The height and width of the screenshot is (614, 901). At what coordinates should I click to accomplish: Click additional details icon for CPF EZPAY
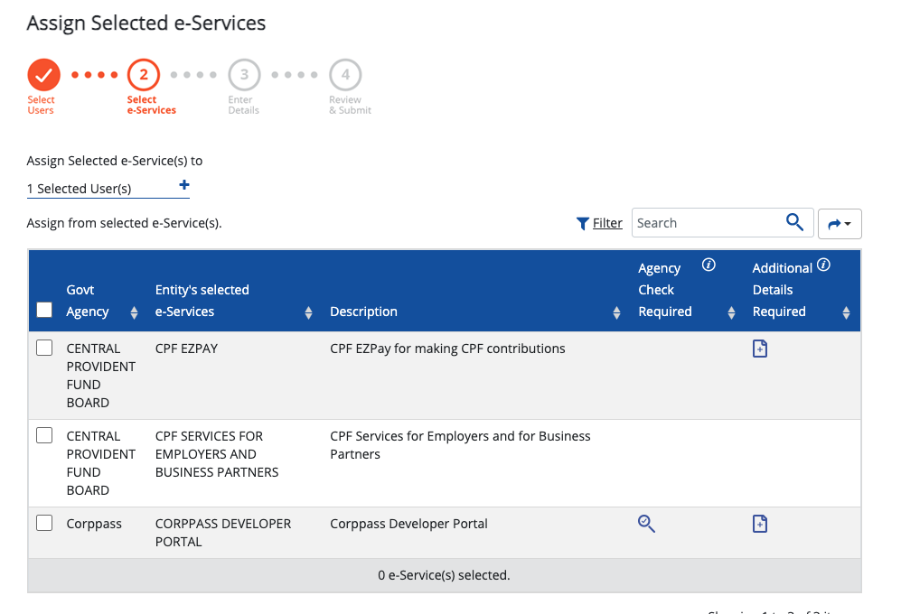point(760,349)
